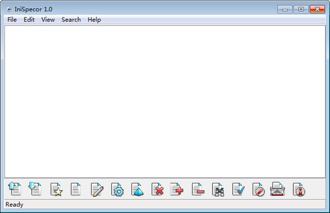The width and height of the screenshot is (330, 213).
Task: Click the printer icon
Action: pyautogui.click(x=278, y=189)
